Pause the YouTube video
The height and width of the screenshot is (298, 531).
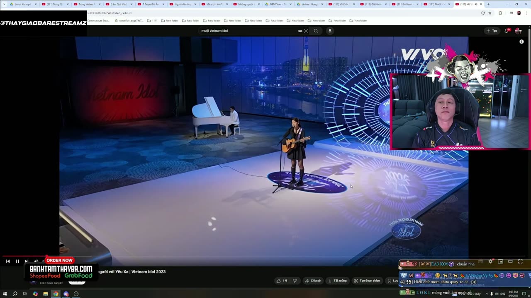point(17,261)
